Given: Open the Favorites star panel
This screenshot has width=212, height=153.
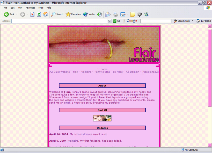Looking at the screenshot, I should [73, 14].
